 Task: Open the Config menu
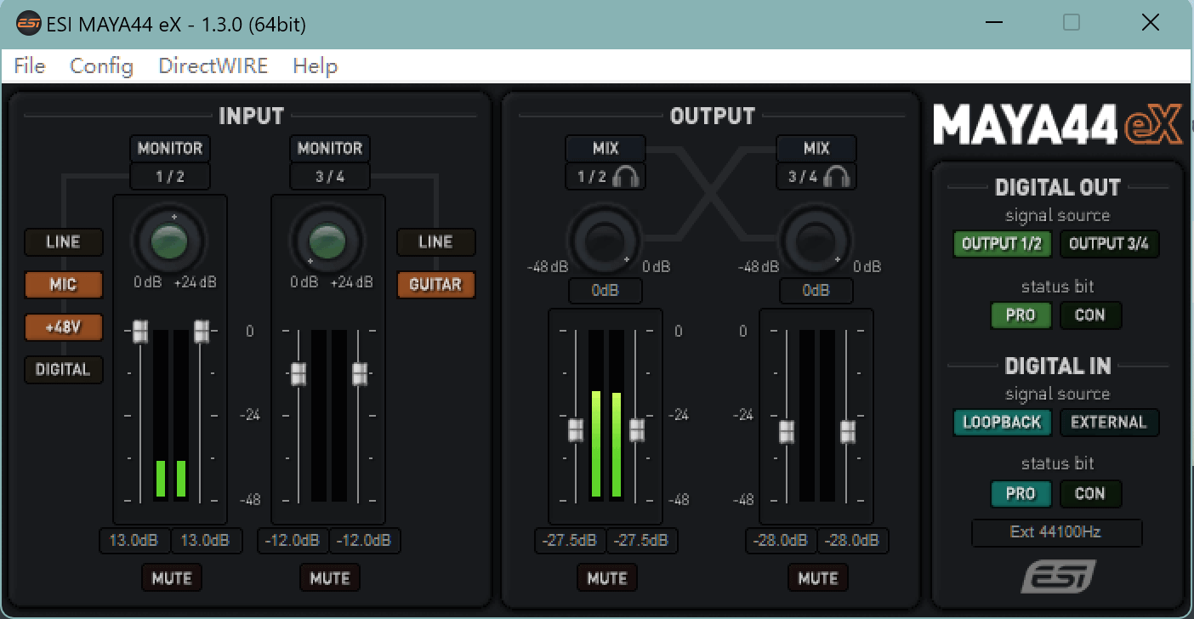pyautogui.click(x=101, y=65)
